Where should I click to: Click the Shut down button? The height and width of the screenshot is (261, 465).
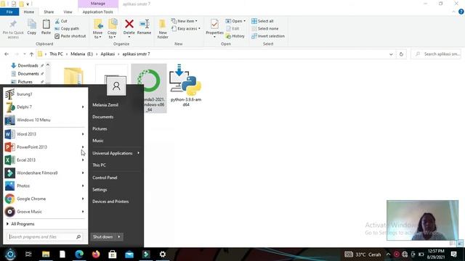coord(103,237)
